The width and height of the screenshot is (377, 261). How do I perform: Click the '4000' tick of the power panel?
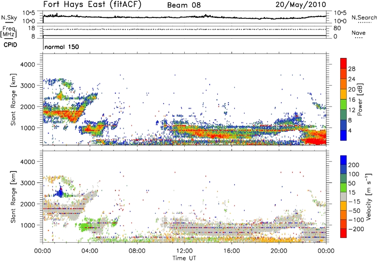coord(27,65)
